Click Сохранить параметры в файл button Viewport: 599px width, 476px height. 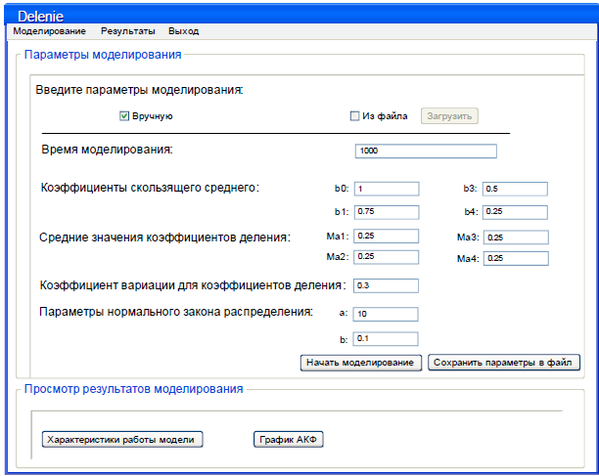pyautogui.click(x=504, y=363)
